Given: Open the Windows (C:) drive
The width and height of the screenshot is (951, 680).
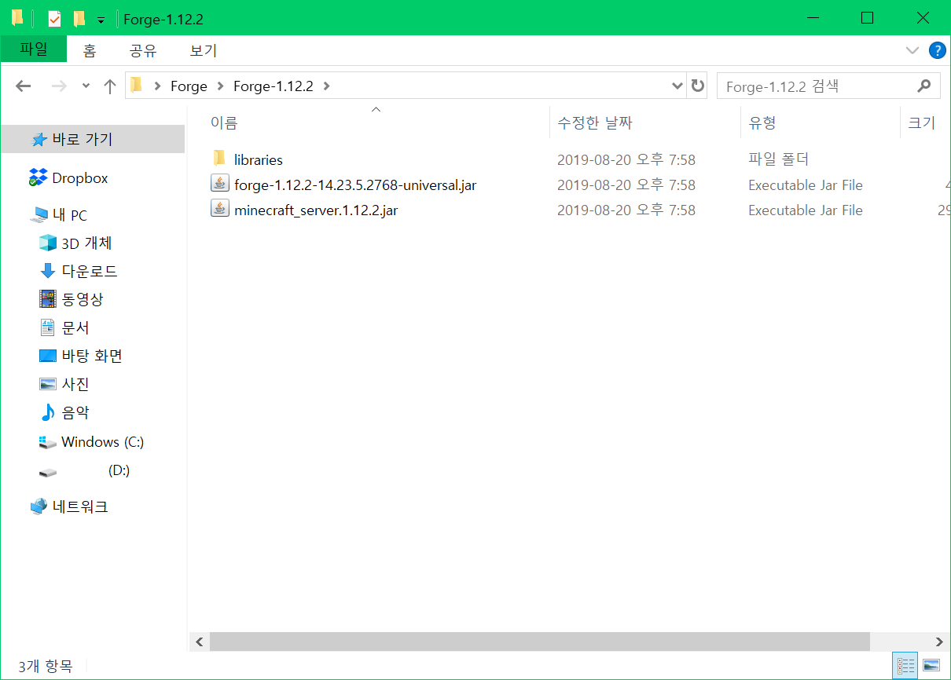Looking at the screenshot, I should [102, 442].
